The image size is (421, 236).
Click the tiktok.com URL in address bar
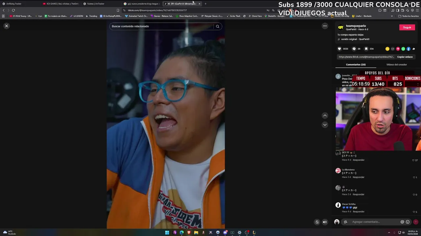157,10
